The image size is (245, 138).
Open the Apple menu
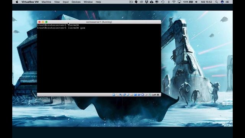tap(17, 2)
